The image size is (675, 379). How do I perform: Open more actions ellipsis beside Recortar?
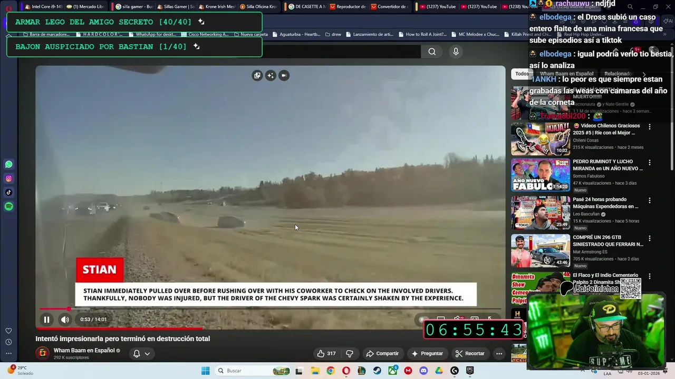coord(499,353)
